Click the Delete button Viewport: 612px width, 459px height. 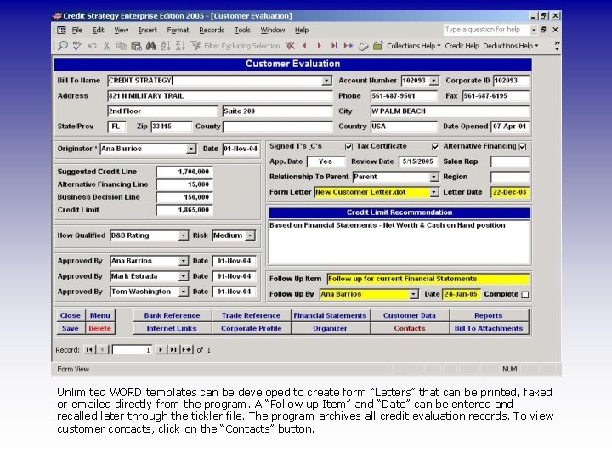(100, 328)
